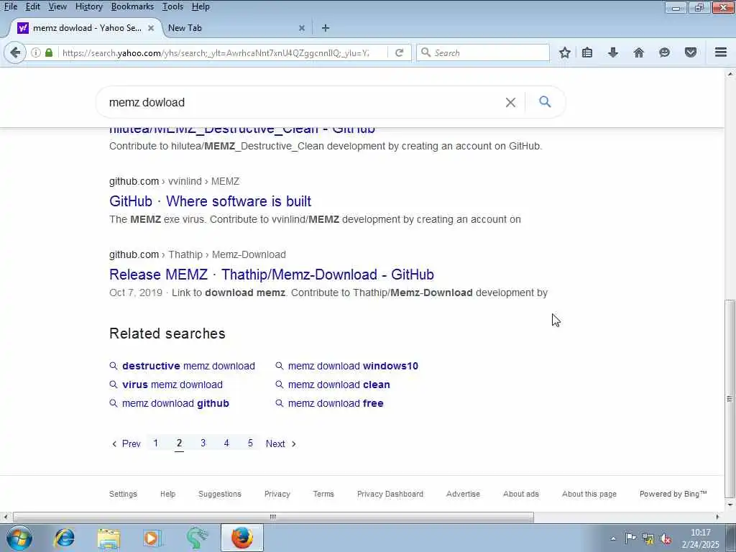Show bookmarks list icon

tap(587, 52)
